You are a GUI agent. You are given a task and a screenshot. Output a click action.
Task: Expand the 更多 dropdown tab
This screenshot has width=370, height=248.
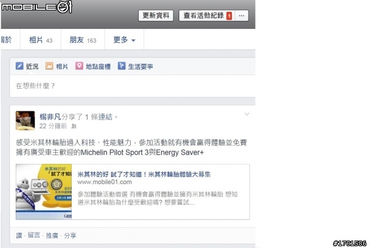(124, 40)
